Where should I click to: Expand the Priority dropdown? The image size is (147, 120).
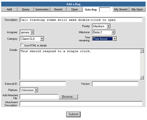101,26
